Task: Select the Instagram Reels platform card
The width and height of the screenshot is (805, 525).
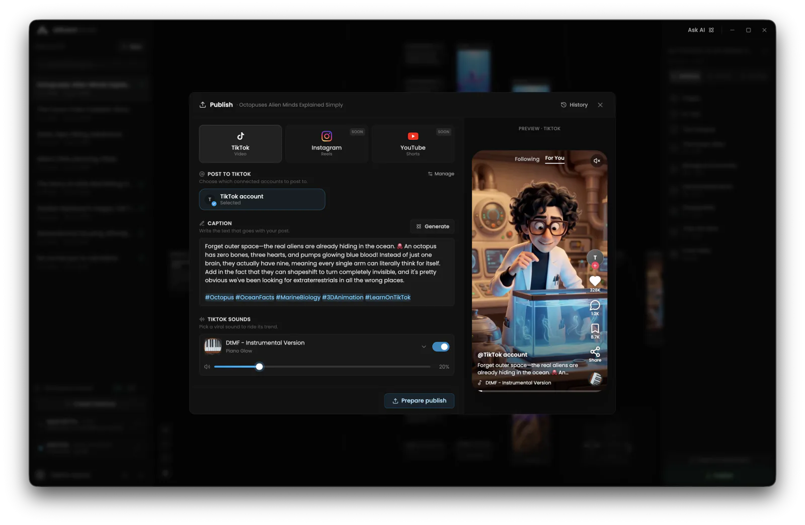Action: click(327, 144)
